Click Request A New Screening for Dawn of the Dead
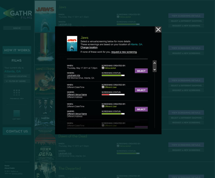This screenshot has width=215, height=178. coord(186,150)
